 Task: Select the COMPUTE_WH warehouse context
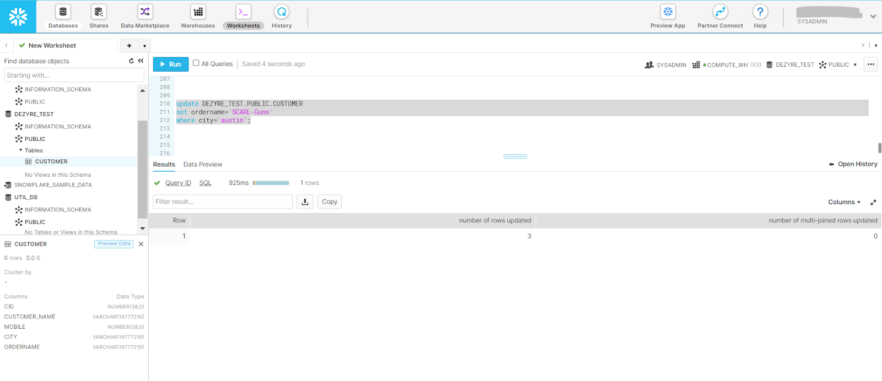click(x=727, y=65)
